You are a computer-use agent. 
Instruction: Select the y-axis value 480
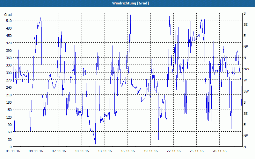coord(9,28)
